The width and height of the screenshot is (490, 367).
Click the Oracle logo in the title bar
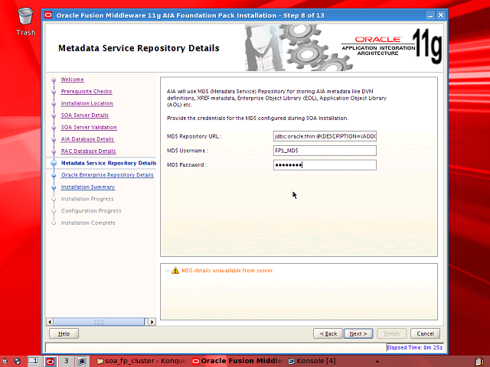pyautogui.click(x=48, y=15)
